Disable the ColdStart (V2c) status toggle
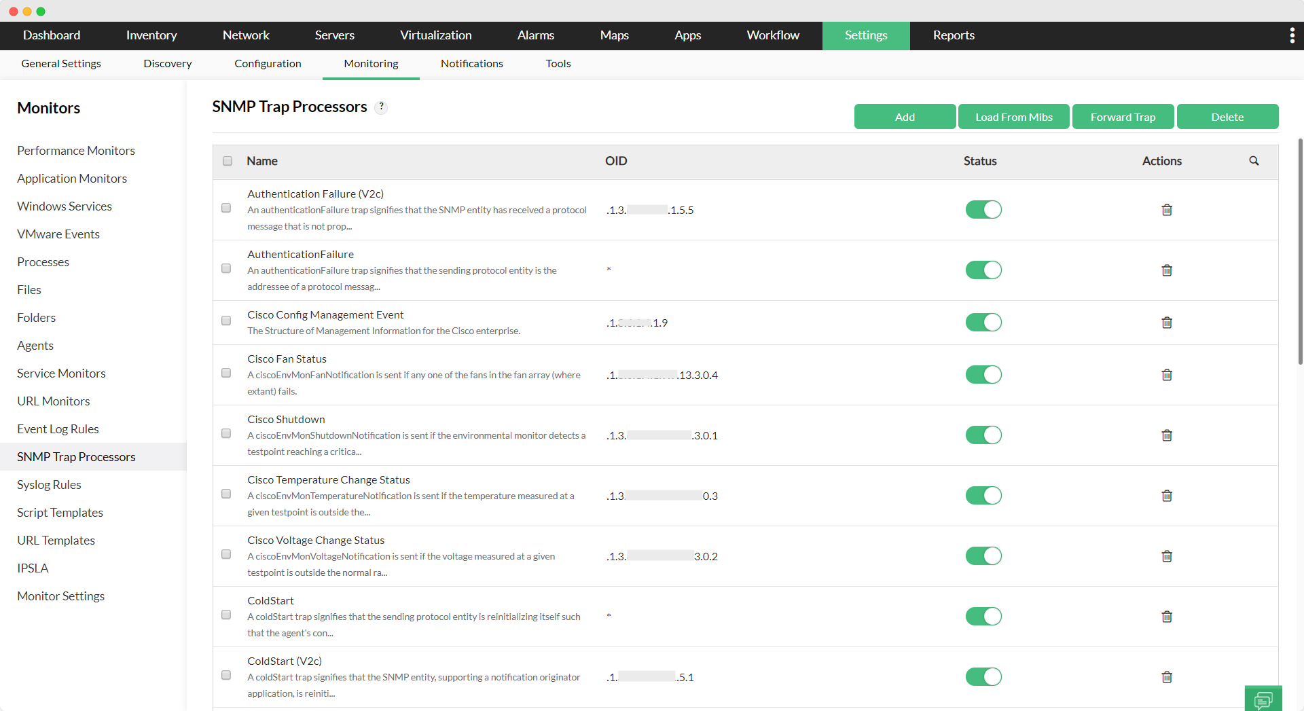Screen dimensions: 1304x711 (x=983, y=676)
